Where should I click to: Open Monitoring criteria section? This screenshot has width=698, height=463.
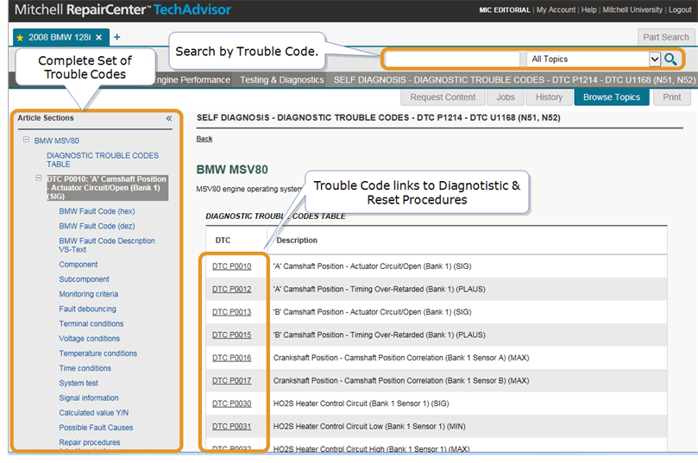point(89,294)
